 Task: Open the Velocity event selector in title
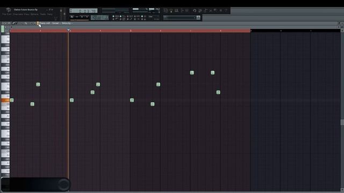(x=66, y=23)
